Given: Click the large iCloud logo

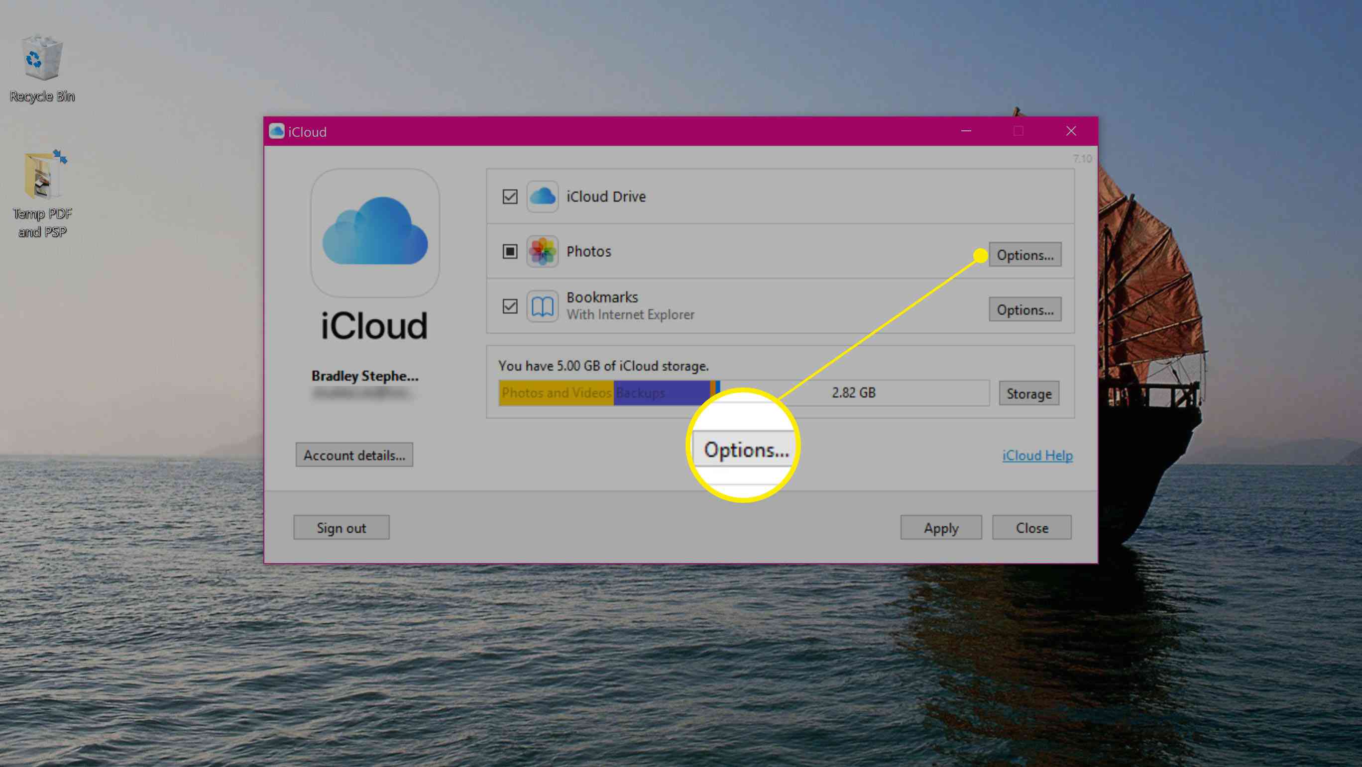Looking at the screenshot, I should 375,233.
